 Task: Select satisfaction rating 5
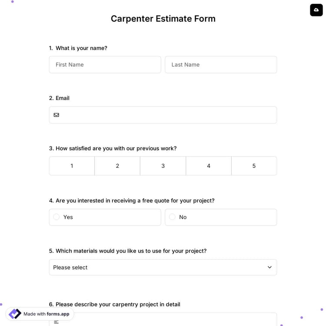click(x=254, y=166)
